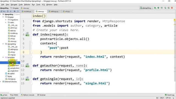This screenshot has width=176, height=99.
Task: Open the Window menu
Action: pyautogui.click(x=49, y=5)
